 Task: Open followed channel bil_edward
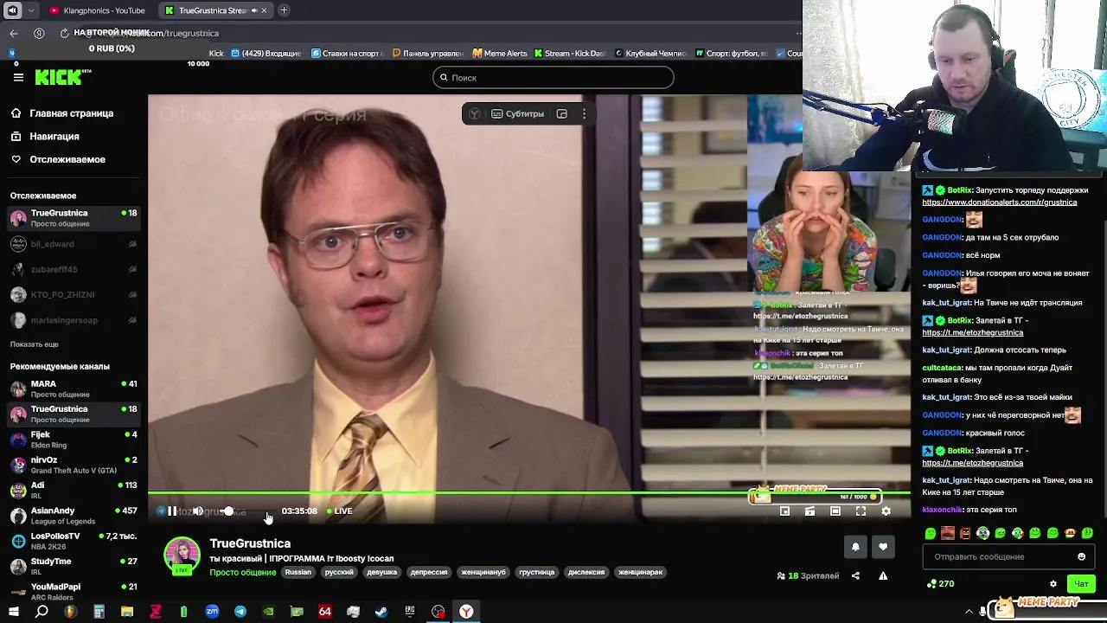click(74, 245)
